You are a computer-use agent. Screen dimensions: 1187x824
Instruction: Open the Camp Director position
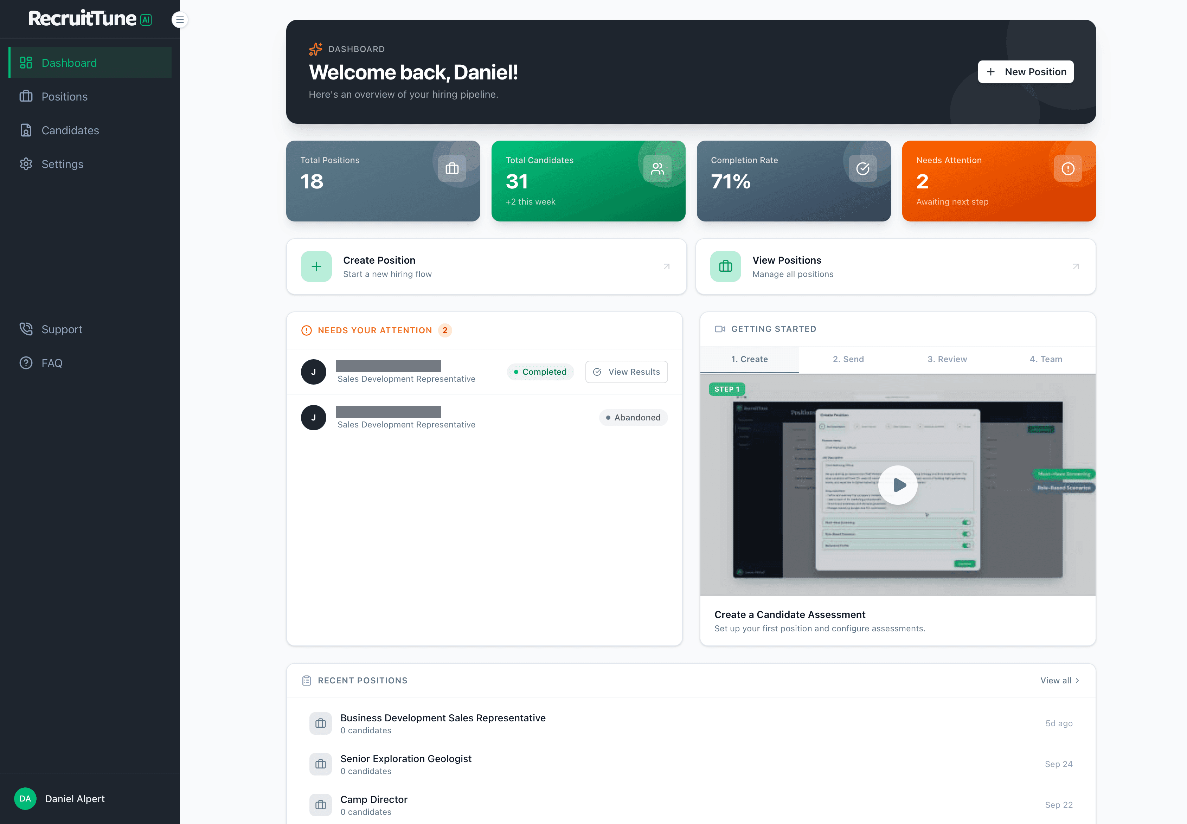coord(691,805)
